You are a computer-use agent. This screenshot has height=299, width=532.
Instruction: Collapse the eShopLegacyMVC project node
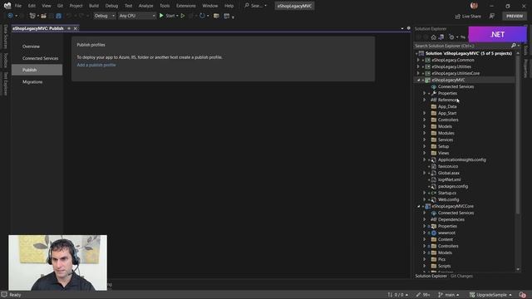pyautogui.click(x=418, y=80)
